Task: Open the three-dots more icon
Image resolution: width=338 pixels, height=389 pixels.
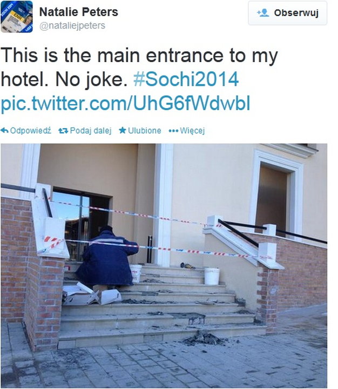Action: point(173,131)
